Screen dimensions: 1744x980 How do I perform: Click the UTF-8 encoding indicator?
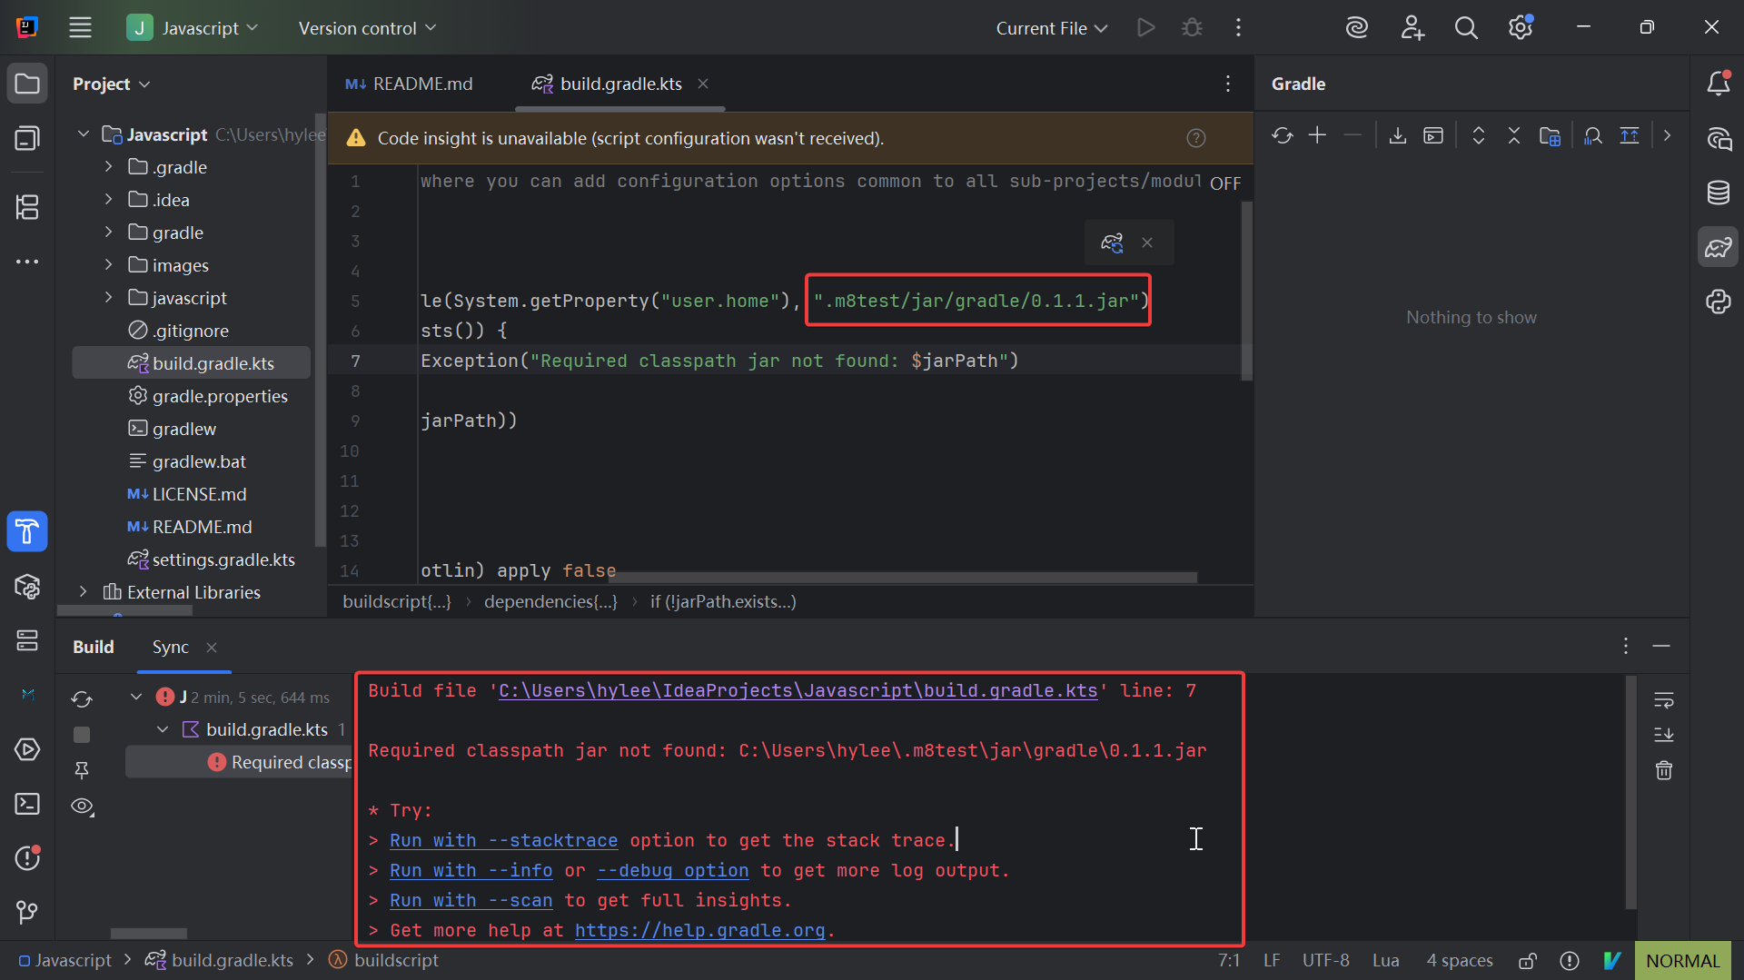coord(1325,960)
